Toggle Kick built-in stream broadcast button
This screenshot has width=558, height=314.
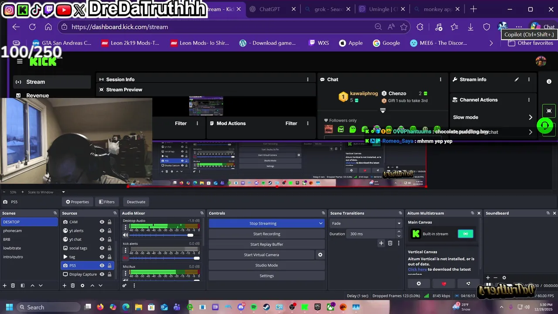pos(466,234)
